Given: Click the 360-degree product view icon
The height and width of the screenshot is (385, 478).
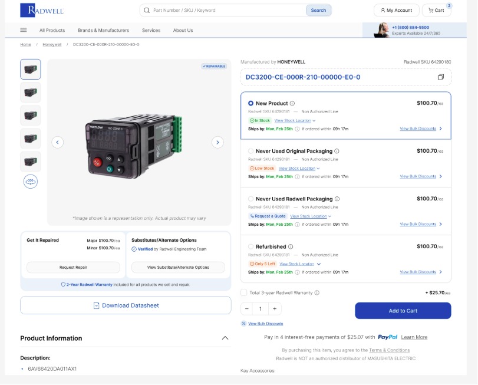Looking at the screenshot, I should coord(30,182).
